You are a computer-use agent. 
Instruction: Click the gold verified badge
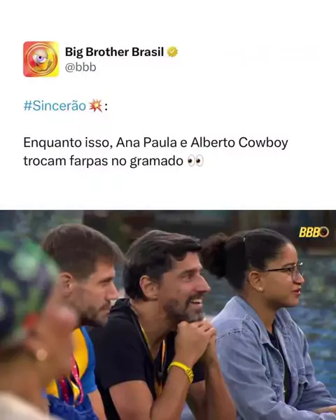(x=172, y=52)
